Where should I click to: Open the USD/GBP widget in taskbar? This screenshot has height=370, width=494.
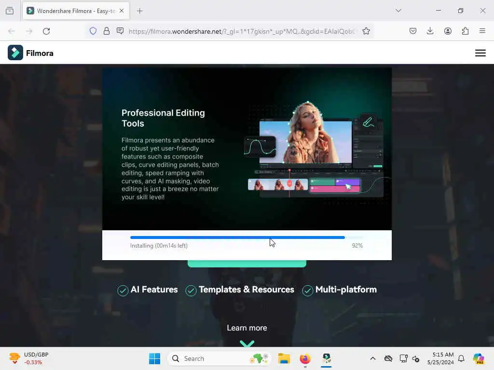(29, 358)
